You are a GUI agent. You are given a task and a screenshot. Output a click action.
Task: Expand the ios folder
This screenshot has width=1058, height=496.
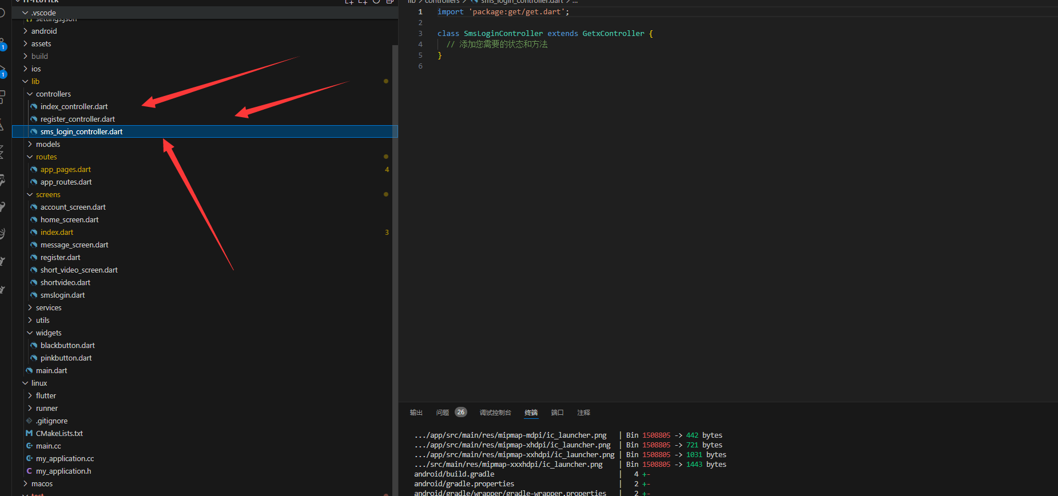click(x=25, y=69)
